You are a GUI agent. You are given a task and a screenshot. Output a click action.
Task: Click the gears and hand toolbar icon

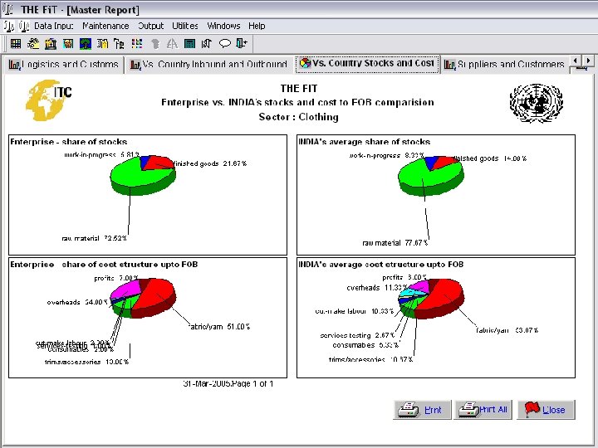(x=33, y=44)
